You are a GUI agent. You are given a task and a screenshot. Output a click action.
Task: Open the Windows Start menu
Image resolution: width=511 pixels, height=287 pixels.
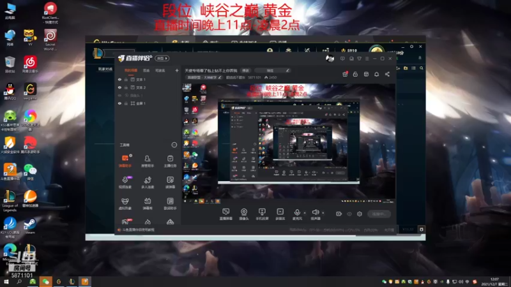click(6, 282)
